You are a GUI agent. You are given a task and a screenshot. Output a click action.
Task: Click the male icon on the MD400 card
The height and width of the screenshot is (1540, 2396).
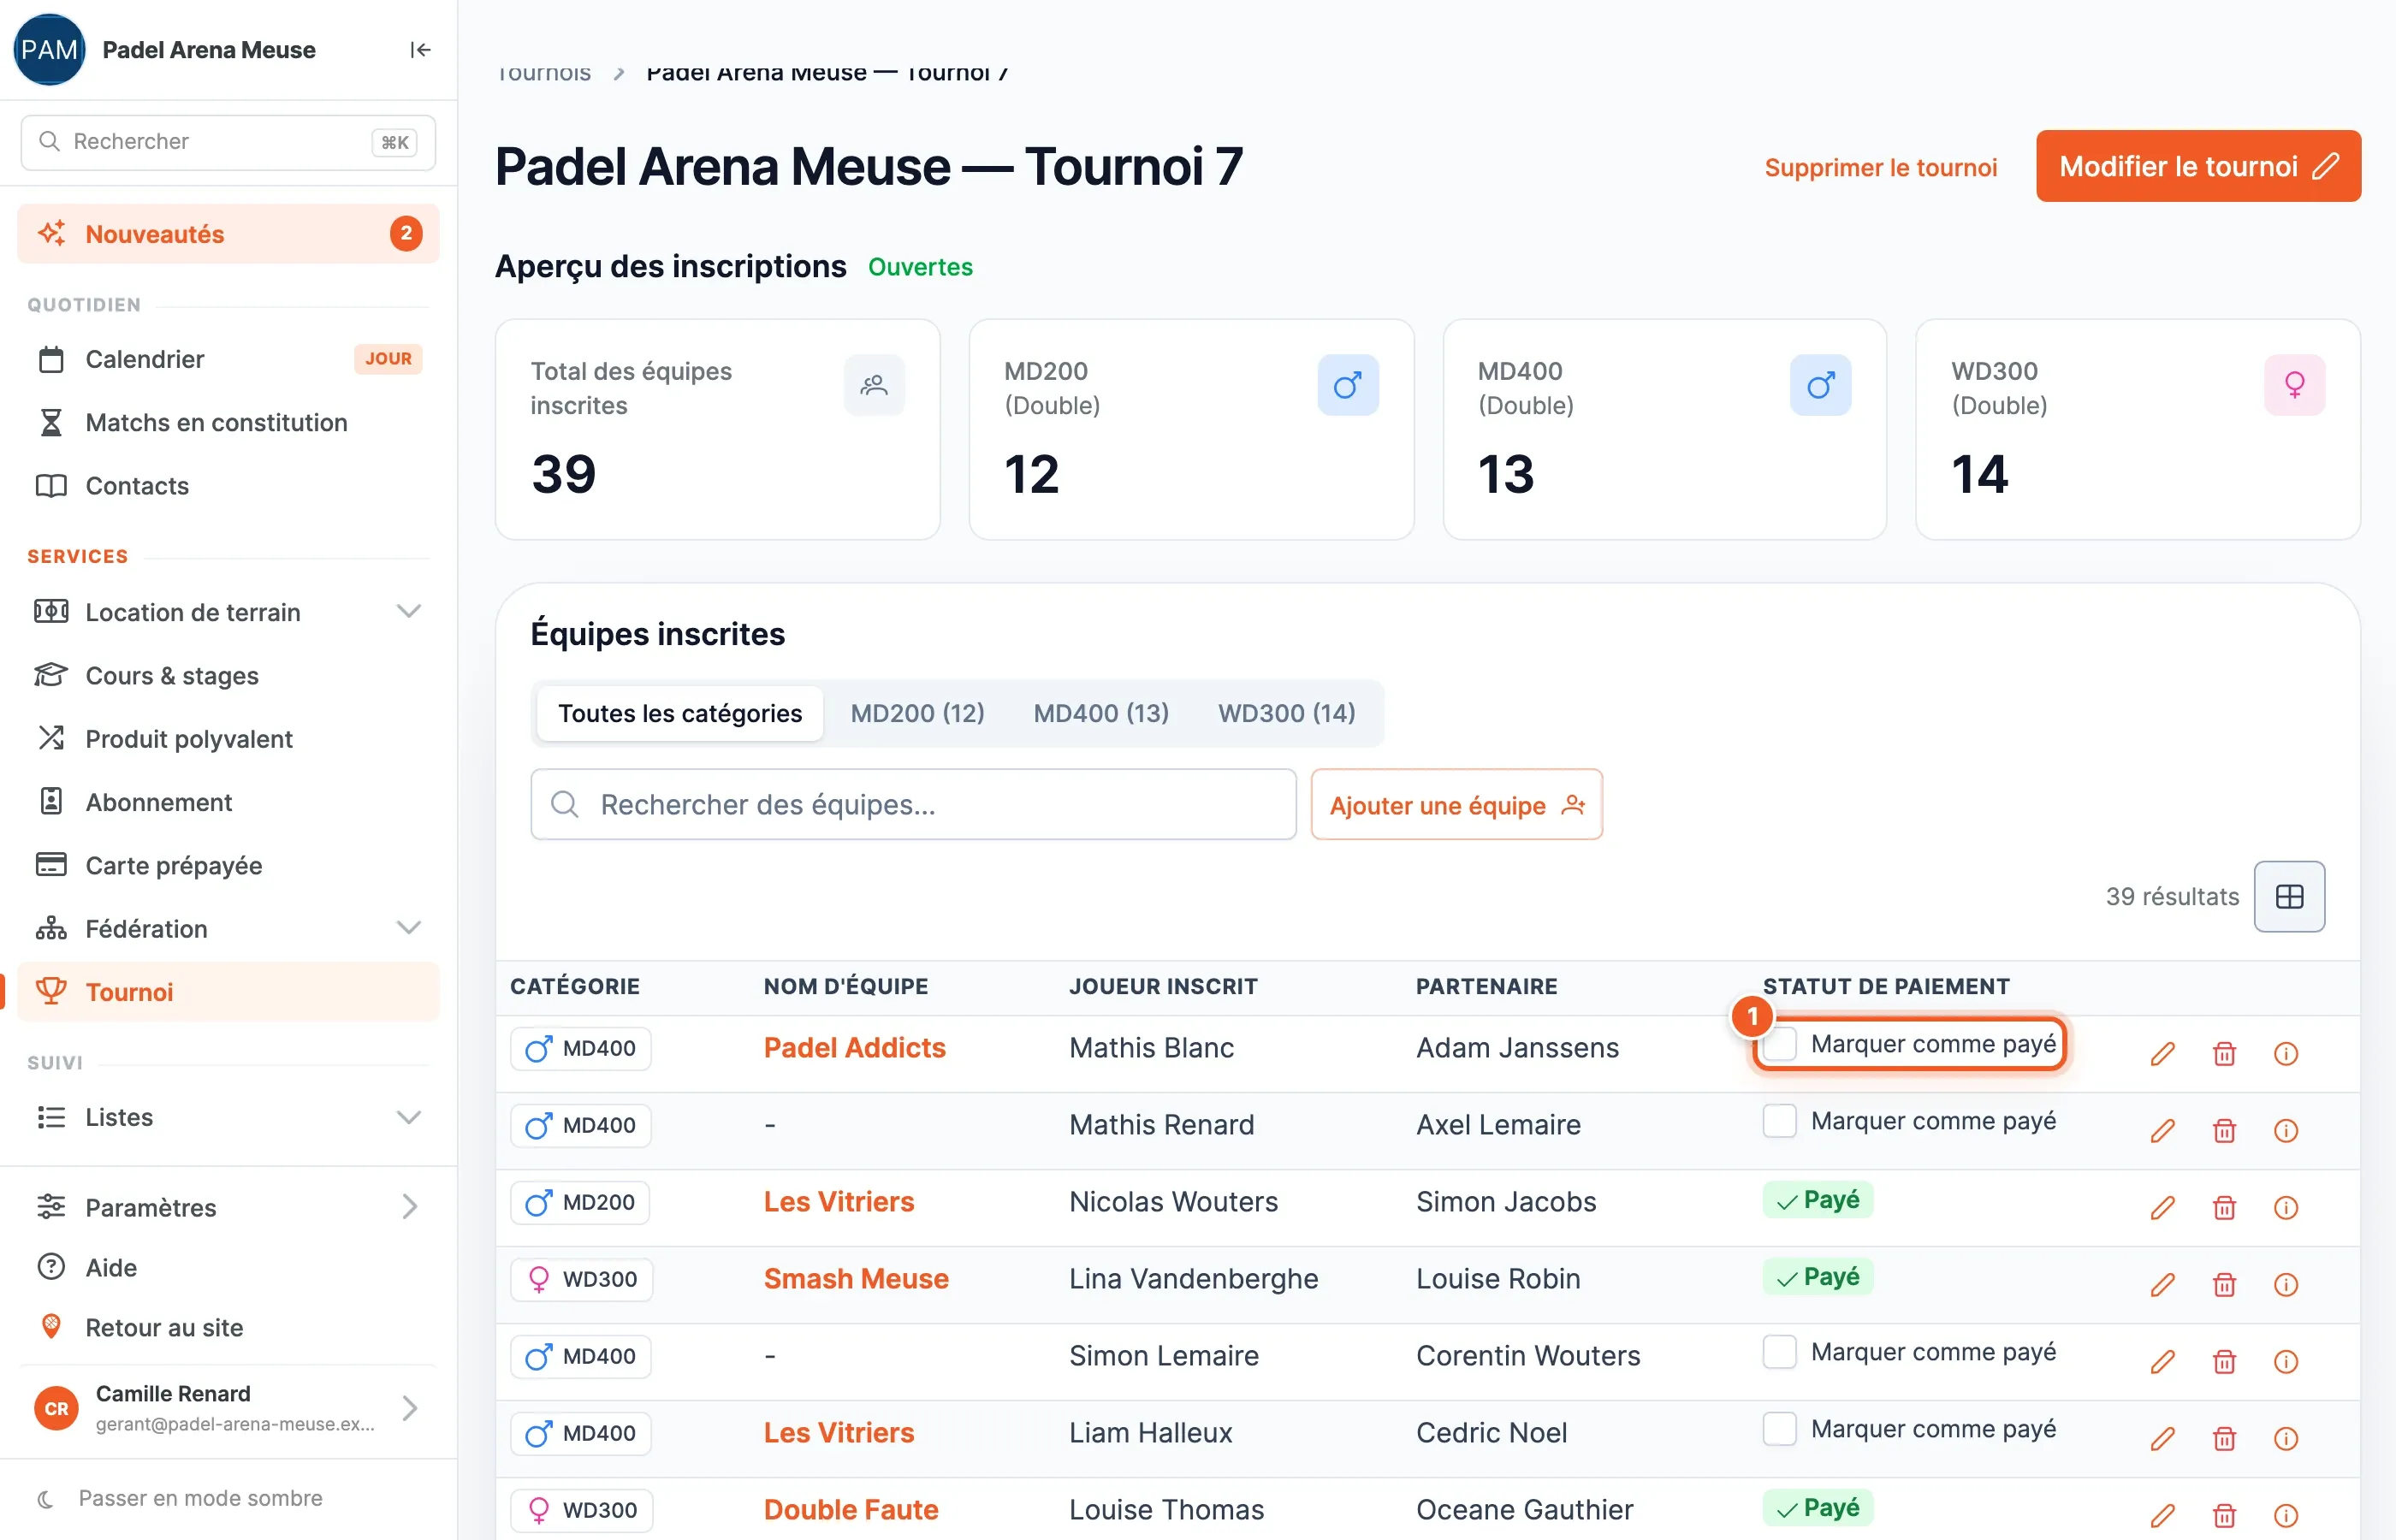click(1820, 385)
